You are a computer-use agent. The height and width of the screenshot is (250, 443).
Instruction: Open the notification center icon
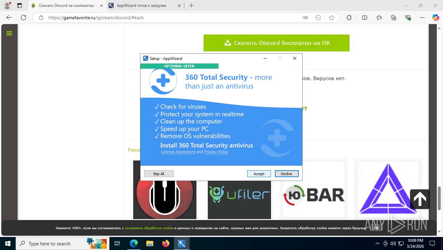point(432,243)
